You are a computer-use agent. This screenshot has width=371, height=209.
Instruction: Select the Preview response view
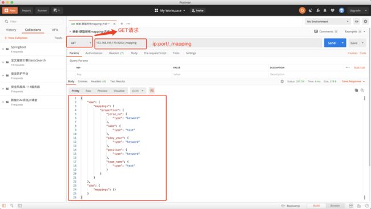click(x=102, y=91)
